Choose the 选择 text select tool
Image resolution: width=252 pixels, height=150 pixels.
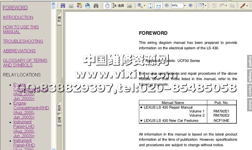point(118,6)
